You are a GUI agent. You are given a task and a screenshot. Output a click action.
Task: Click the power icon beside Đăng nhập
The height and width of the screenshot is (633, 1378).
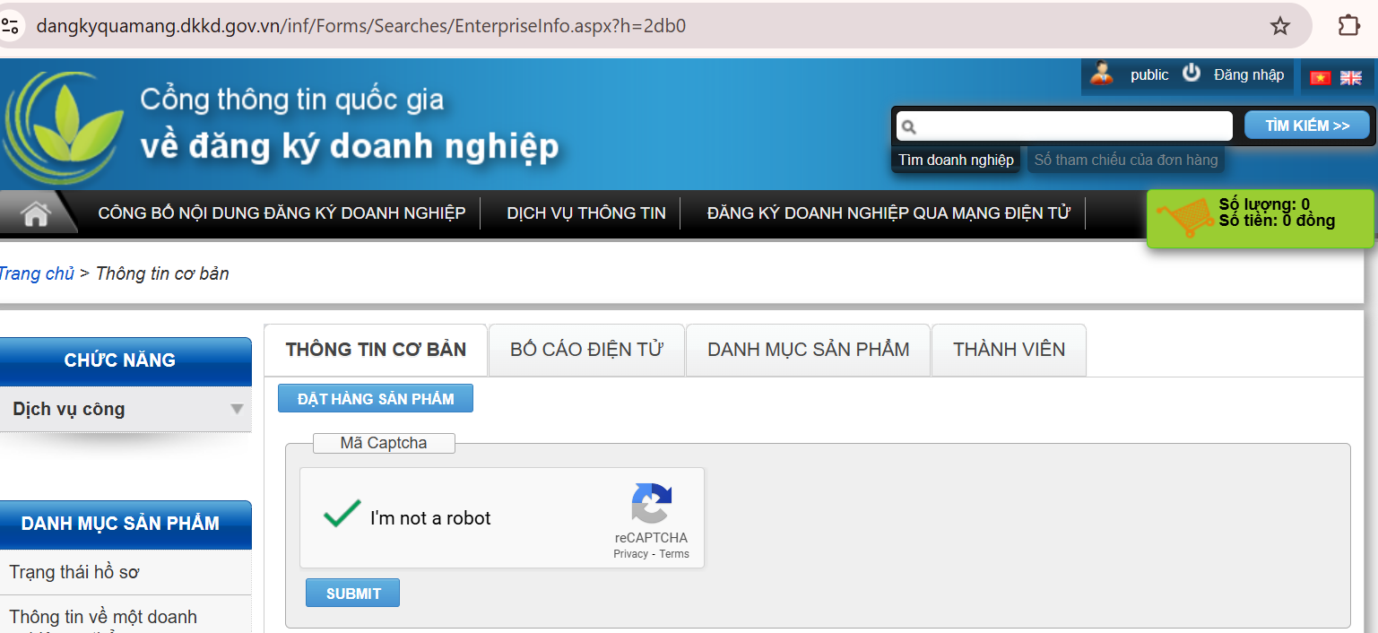(x=1191, y=74)
